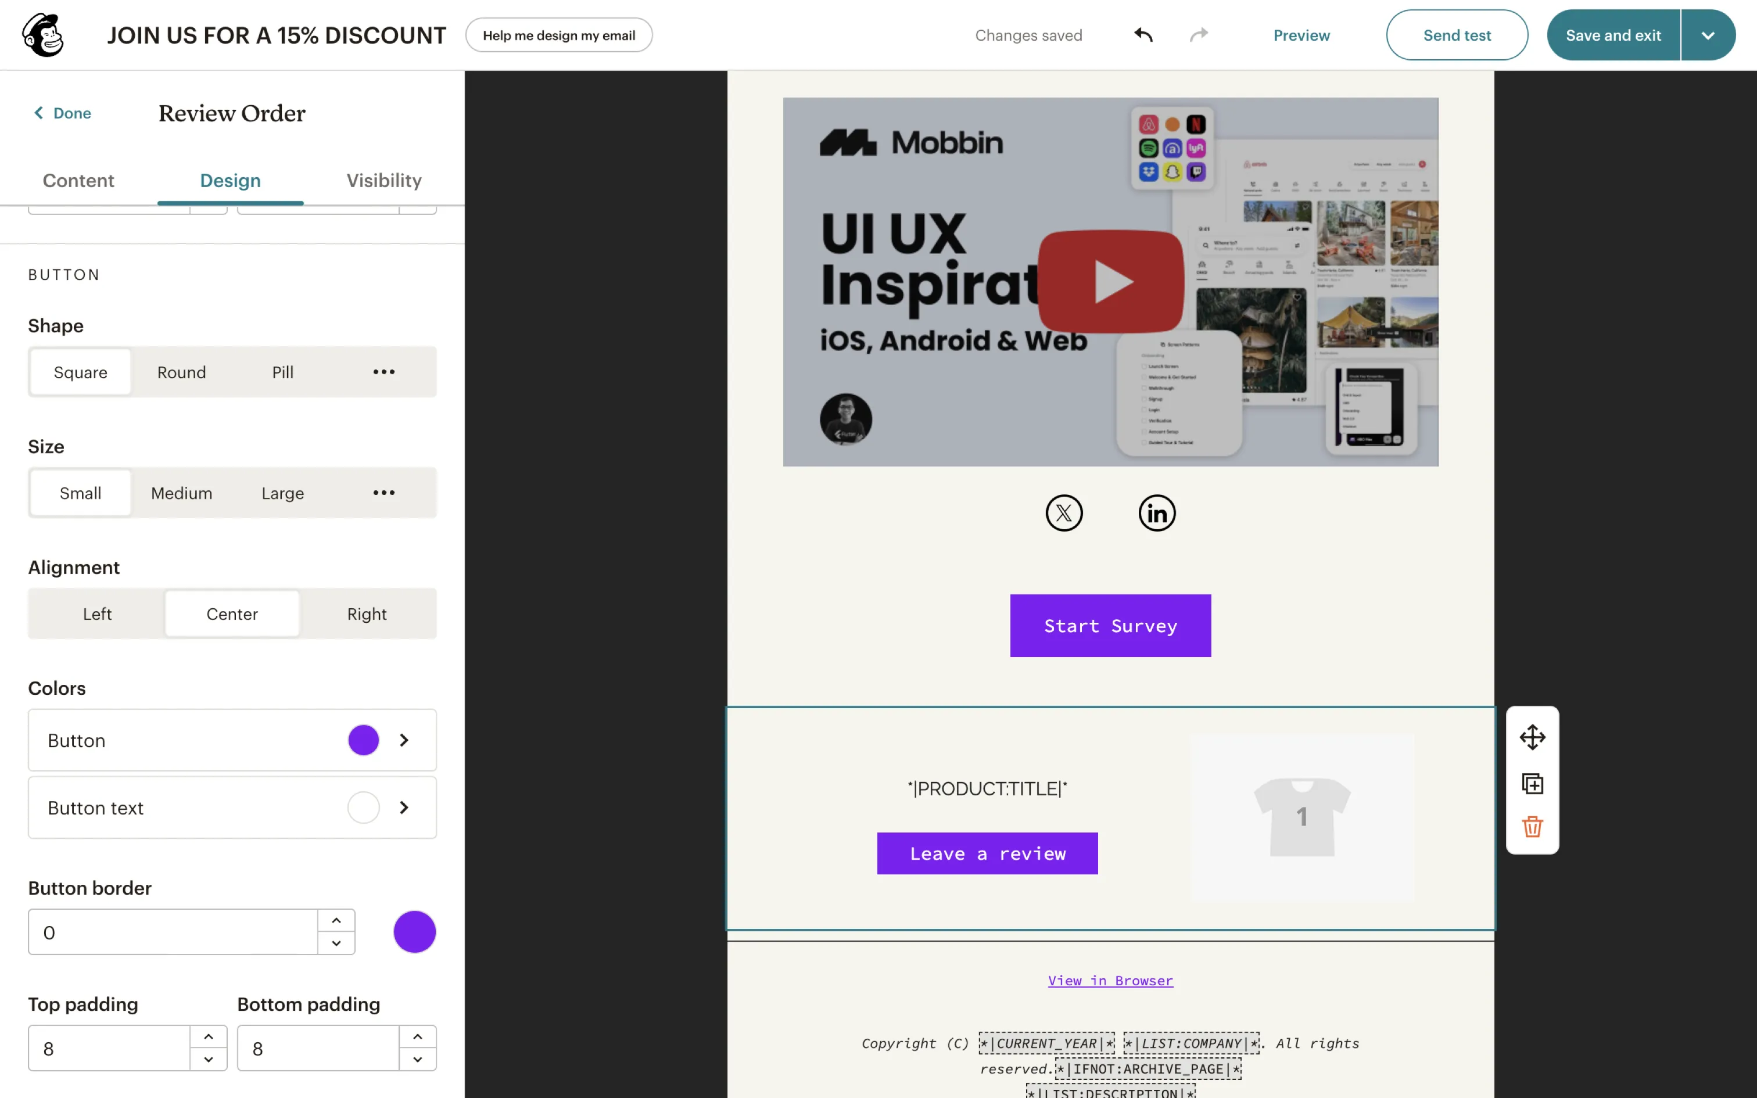Screen dimensions: 1757x1098
Task: Open the View in Browser link
Action: coord(1110,981)
